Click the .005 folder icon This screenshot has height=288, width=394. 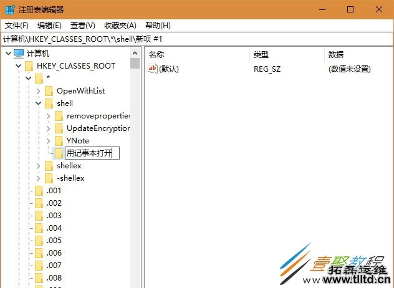(x=39, y=241)
